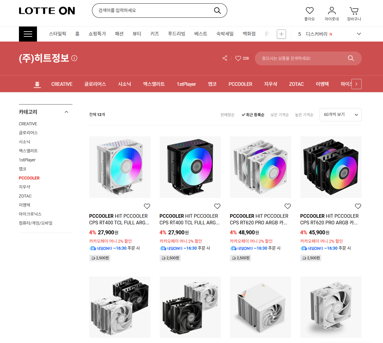Click the search magnifier in the top search bar
Image resolution: width=383 pixels, height=343 pixels.
click(x=217, y=11)
